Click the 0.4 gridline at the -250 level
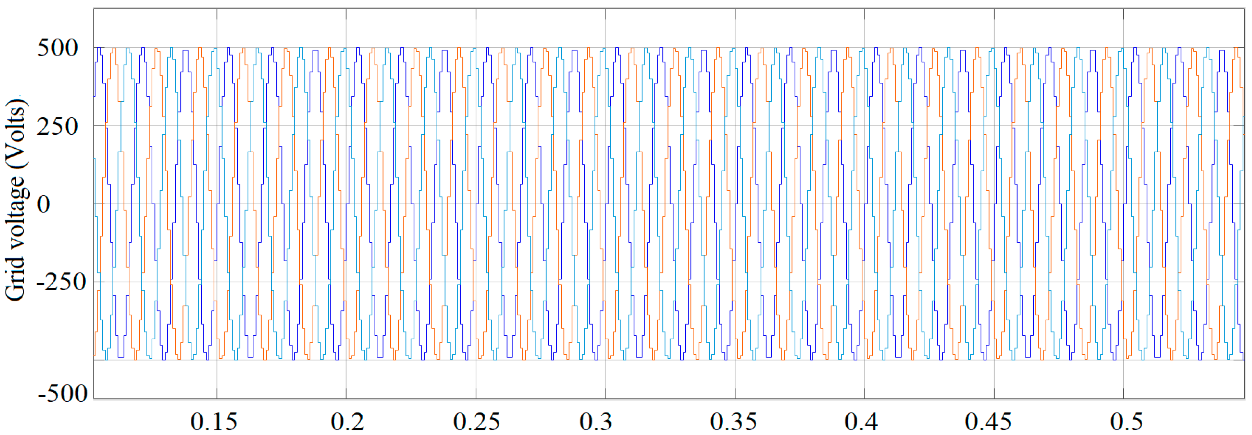 click(x=864, y=282)
